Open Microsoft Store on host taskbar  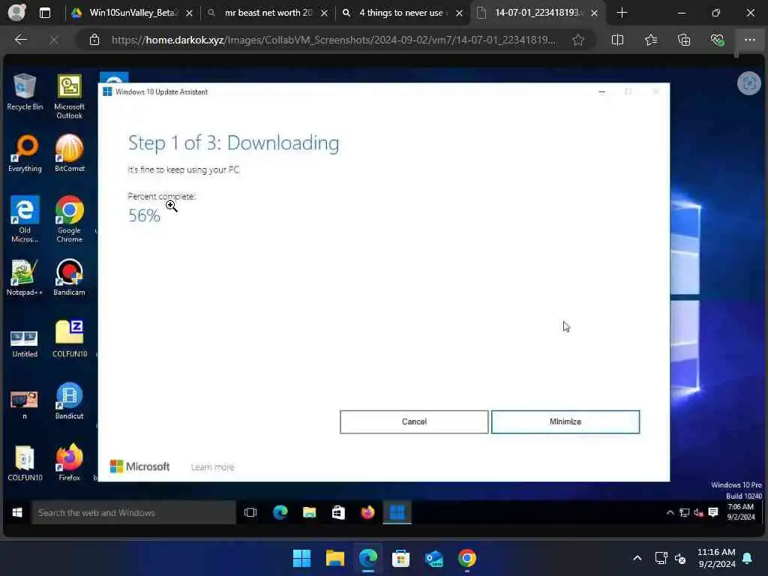click(400, 558)
